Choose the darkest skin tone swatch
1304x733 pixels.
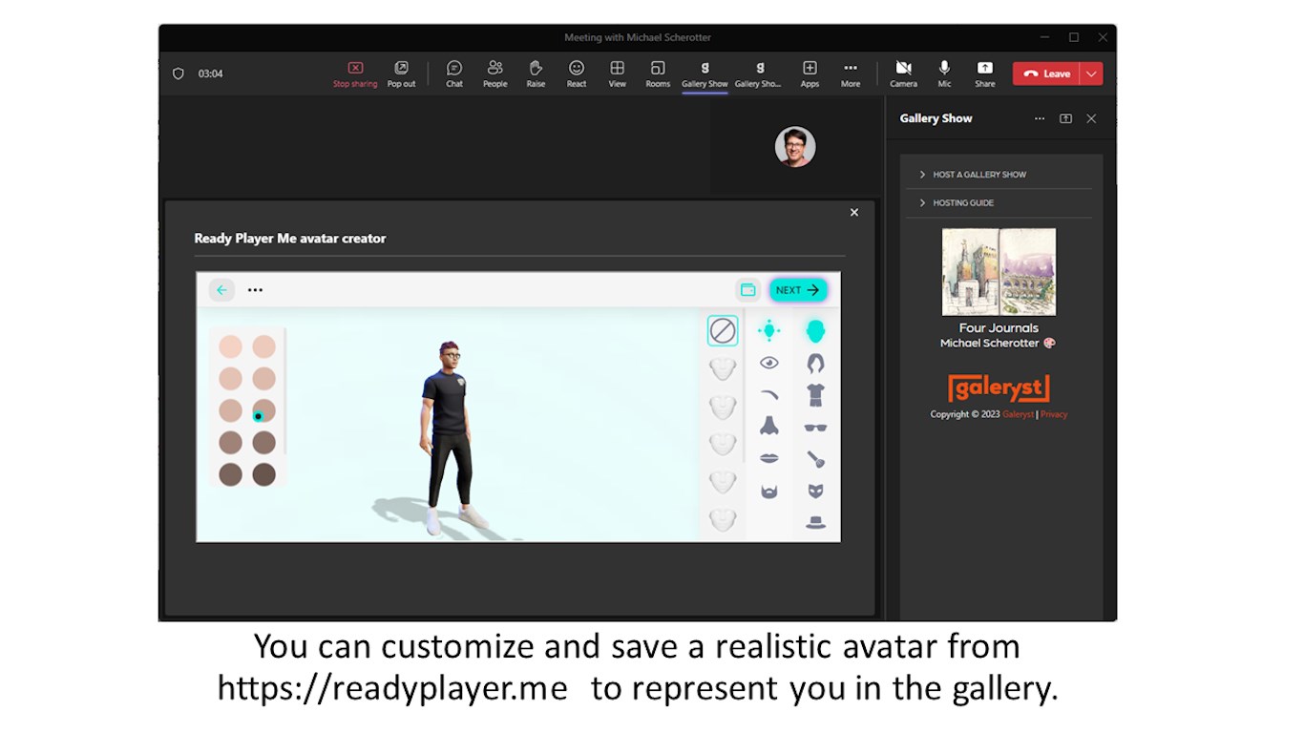pyautogui.click(x=263, y=474)
